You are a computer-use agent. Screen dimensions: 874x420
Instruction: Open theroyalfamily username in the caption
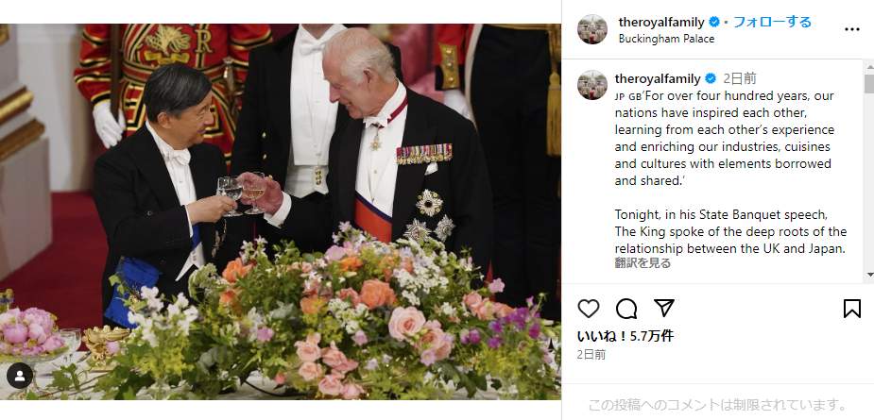click(658, 78)
